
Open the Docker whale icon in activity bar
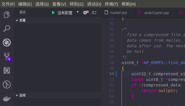tap(7, 98)
